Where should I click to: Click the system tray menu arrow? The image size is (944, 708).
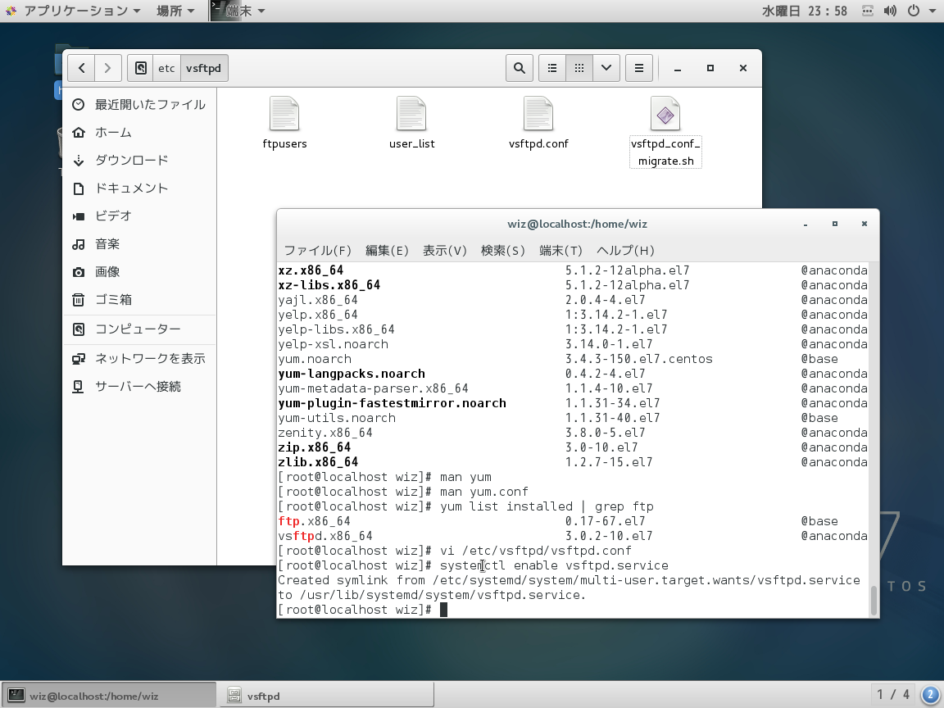point(933,11)
